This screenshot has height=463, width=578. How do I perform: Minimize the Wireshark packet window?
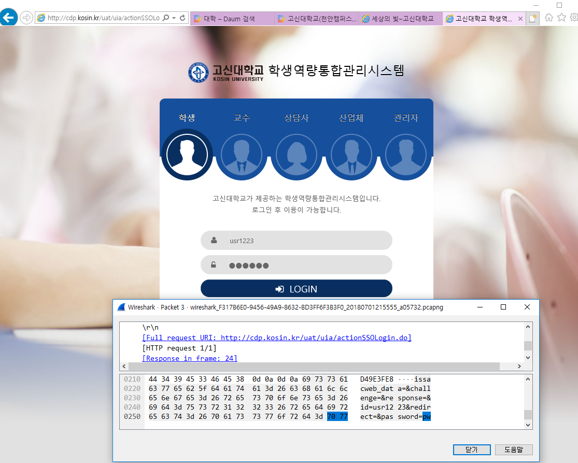(480, 307)
